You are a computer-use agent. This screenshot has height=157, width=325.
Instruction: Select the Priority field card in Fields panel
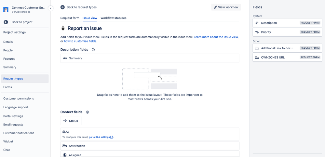click(x=287, y=32)
